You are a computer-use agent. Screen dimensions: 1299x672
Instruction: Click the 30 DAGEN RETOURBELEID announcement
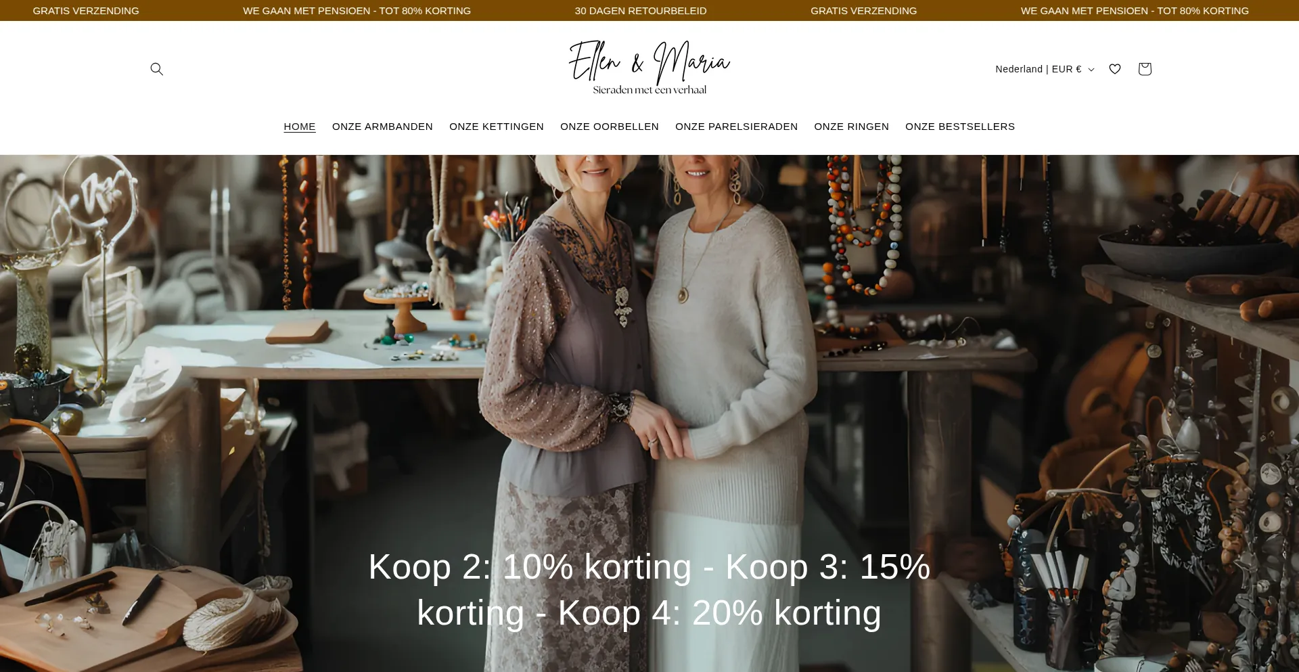(641, 11)
